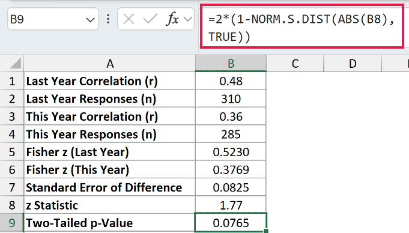This screenshot has width=409, height=233.
Task: Select row 9 header
Action: [12, 223]
